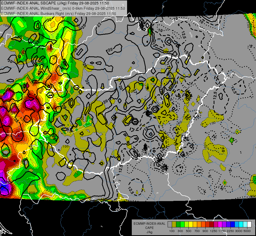Select the dark red legend swatch
Image resolution: width=256 pixels, height=236 pixels.
click(212, 224)
